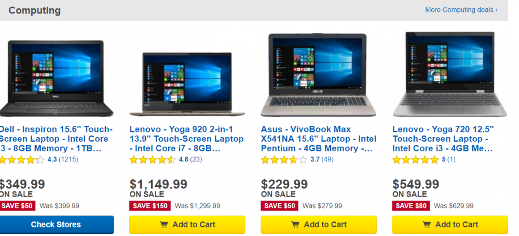This screenshot has width=519, height=236.
Task: Open the 1215 reviews count for Dell
Action: (x=69, y=160)
